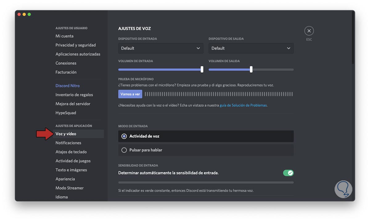
Task: Click the green fullscreen window dot
Action: click(x=29, y=14)
